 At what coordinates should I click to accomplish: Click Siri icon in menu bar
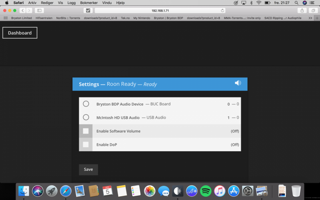tap(305, 2)
